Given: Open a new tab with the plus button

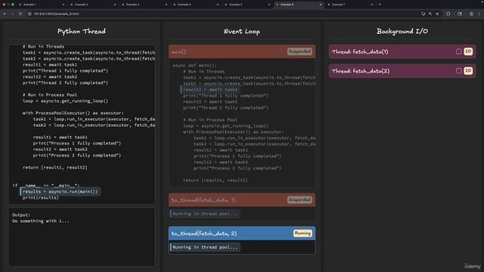Looking at the screenshot, I should point(380,5).
